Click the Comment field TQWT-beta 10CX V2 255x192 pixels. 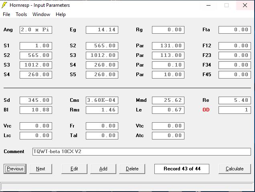[142, 152]
